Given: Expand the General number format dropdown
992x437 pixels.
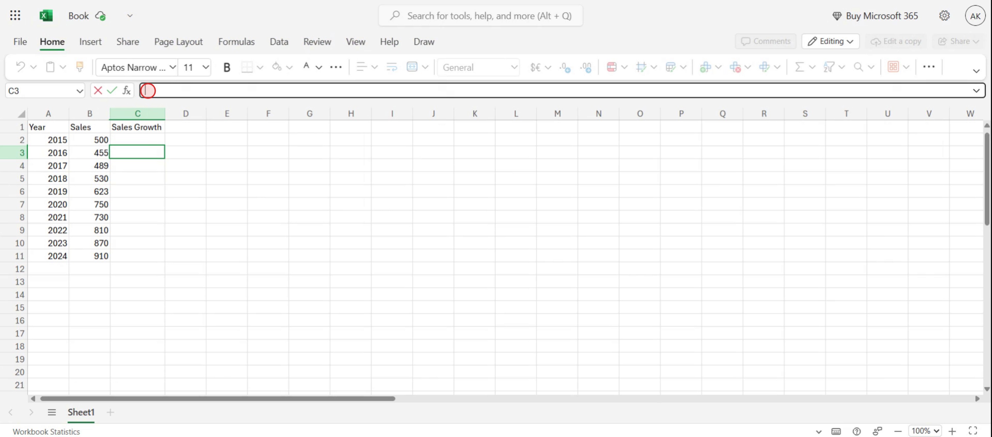Looking at the screenshot, I should click(x=514, y=67).
